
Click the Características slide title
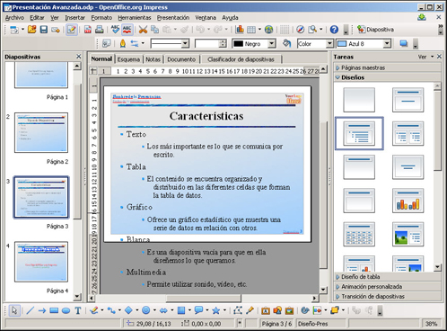[206, 116]
